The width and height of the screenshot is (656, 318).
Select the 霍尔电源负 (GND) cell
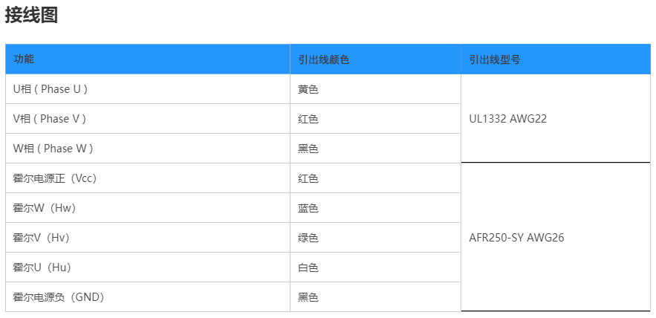(59, 297)
